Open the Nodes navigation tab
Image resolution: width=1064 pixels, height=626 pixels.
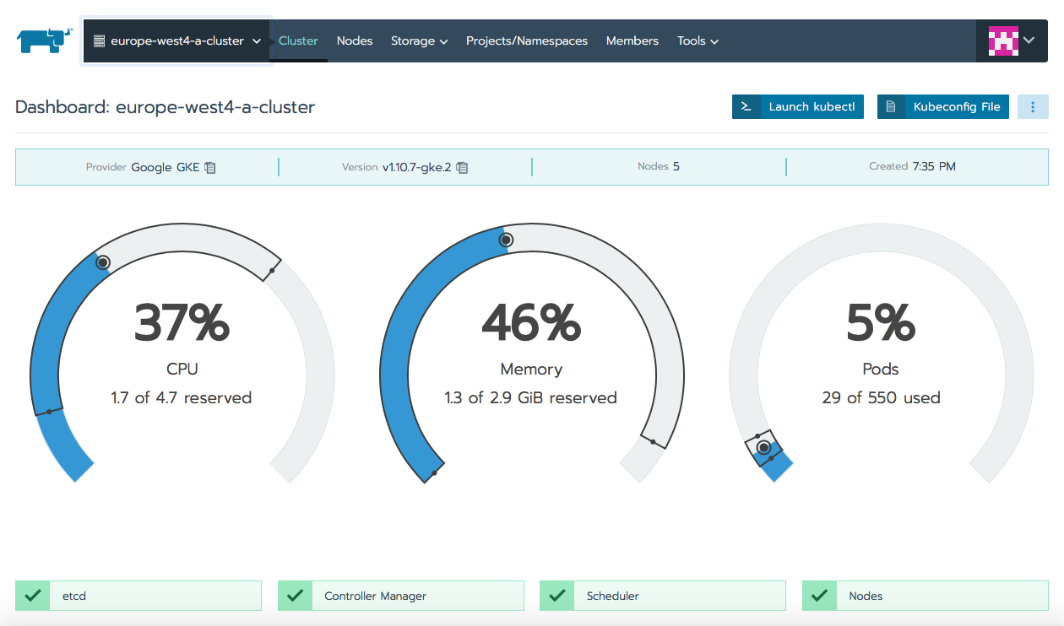(355, 40)
